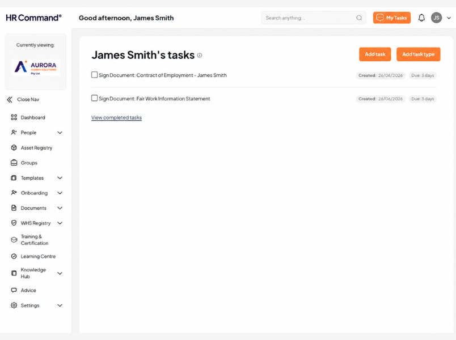Click the Templates icon in sidebar

pyautogui.click(x=14, y=178)
